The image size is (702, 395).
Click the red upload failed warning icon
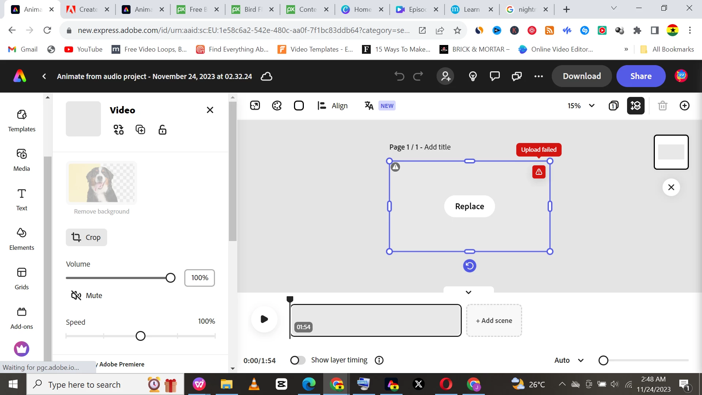(539, 172)
